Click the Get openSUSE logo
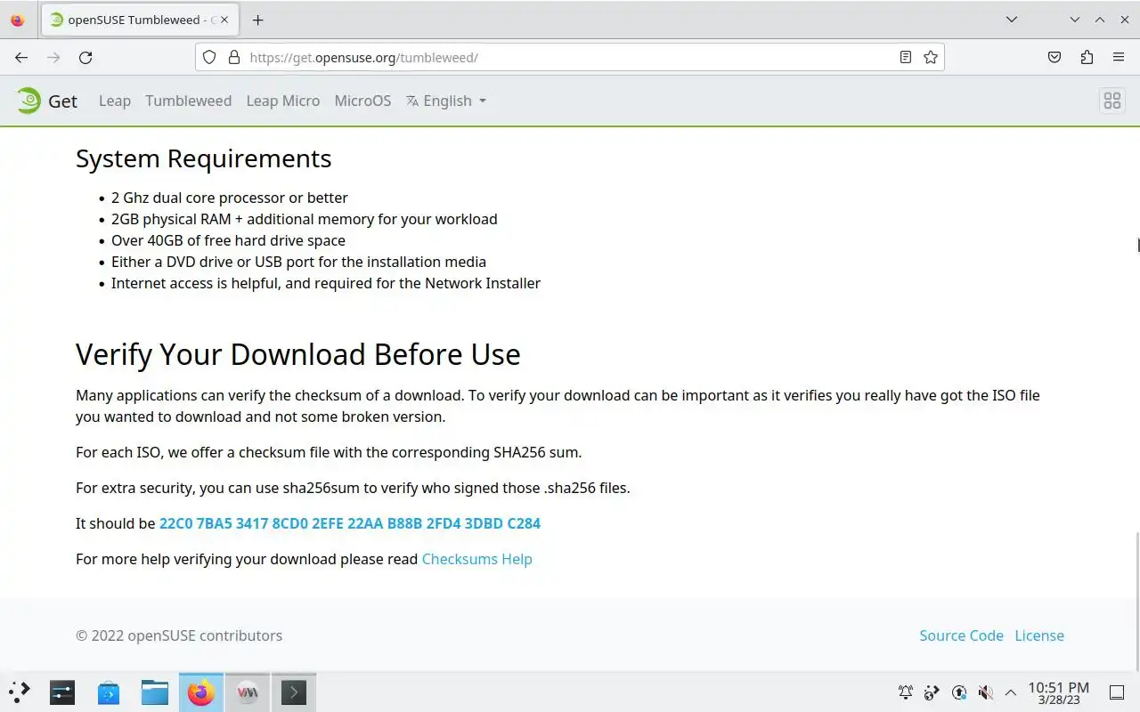This screenshot has width=1140, height=712. coord(47,101)
